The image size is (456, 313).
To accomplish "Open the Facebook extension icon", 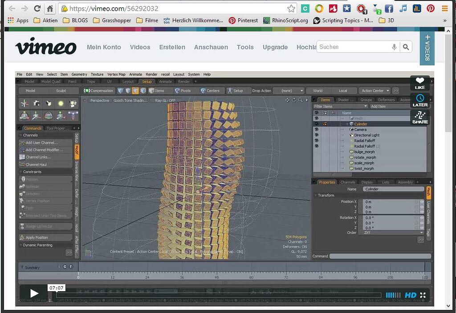I will [x=389, y=8].
